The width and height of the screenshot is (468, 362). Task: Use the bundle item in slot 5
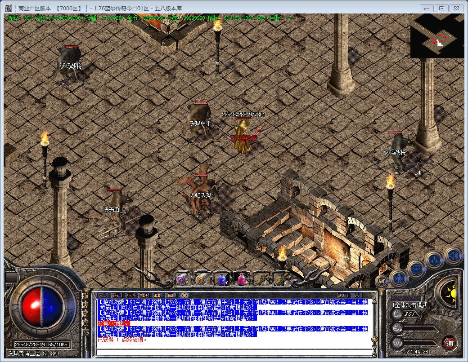point(261,279)
